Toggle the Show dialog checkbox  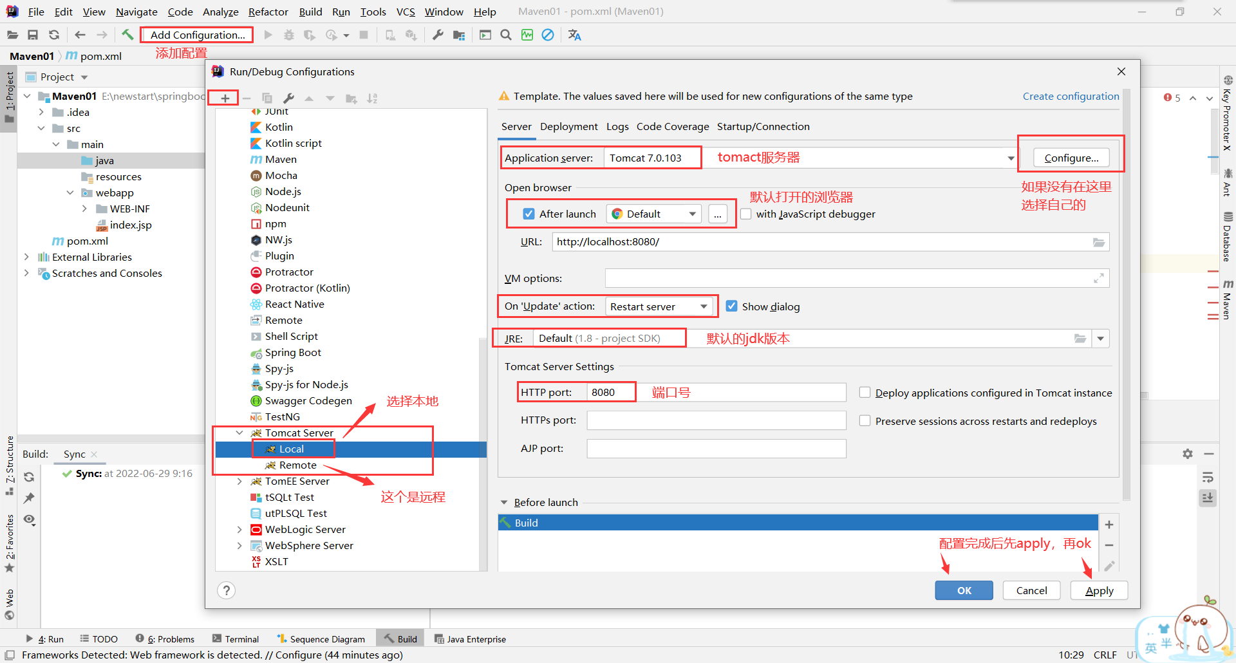[x=731, y=306]
